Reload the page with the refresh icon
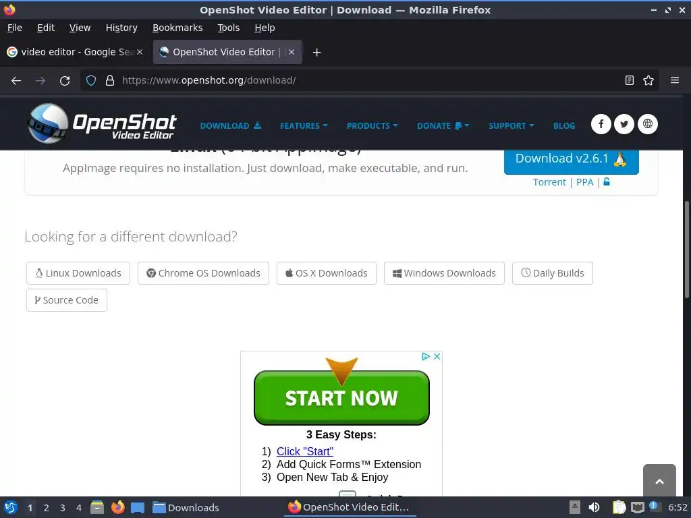 pos(65,81)
